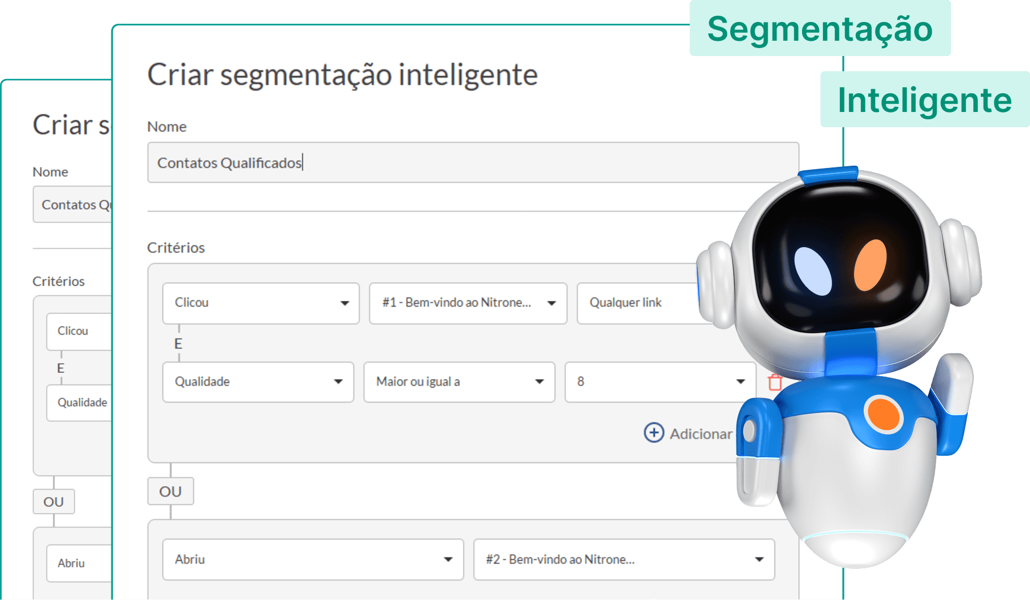Image resolution: width=1030 pixels, height=600 pixels.
Task: Delete the Qualidade criterion using the trash icon
Action: point(775,382)
